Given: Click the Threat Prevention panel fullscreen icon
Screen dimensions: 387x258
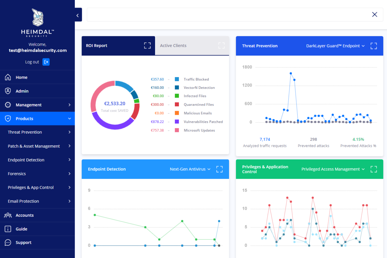Looking at the screenshot, I should pyautogui.click(x=374, y=46).
